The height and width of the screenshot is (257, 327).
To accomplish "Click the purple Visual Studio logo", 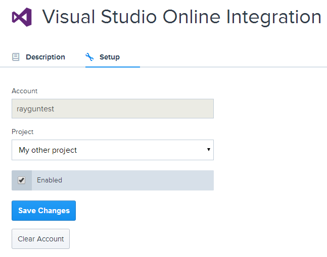I will click(x=22, y=17).
